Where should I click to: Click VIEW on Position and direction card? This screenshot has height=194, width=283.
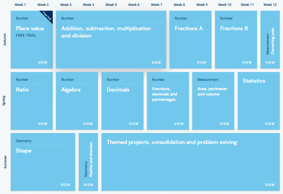pos(88,185)
